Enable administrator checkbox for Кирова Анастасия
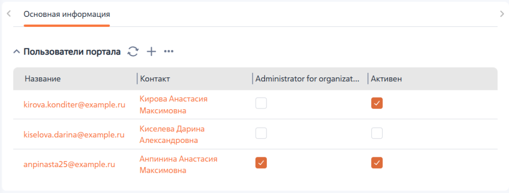The width and height of the screenshot is (509, 193). 261,103
